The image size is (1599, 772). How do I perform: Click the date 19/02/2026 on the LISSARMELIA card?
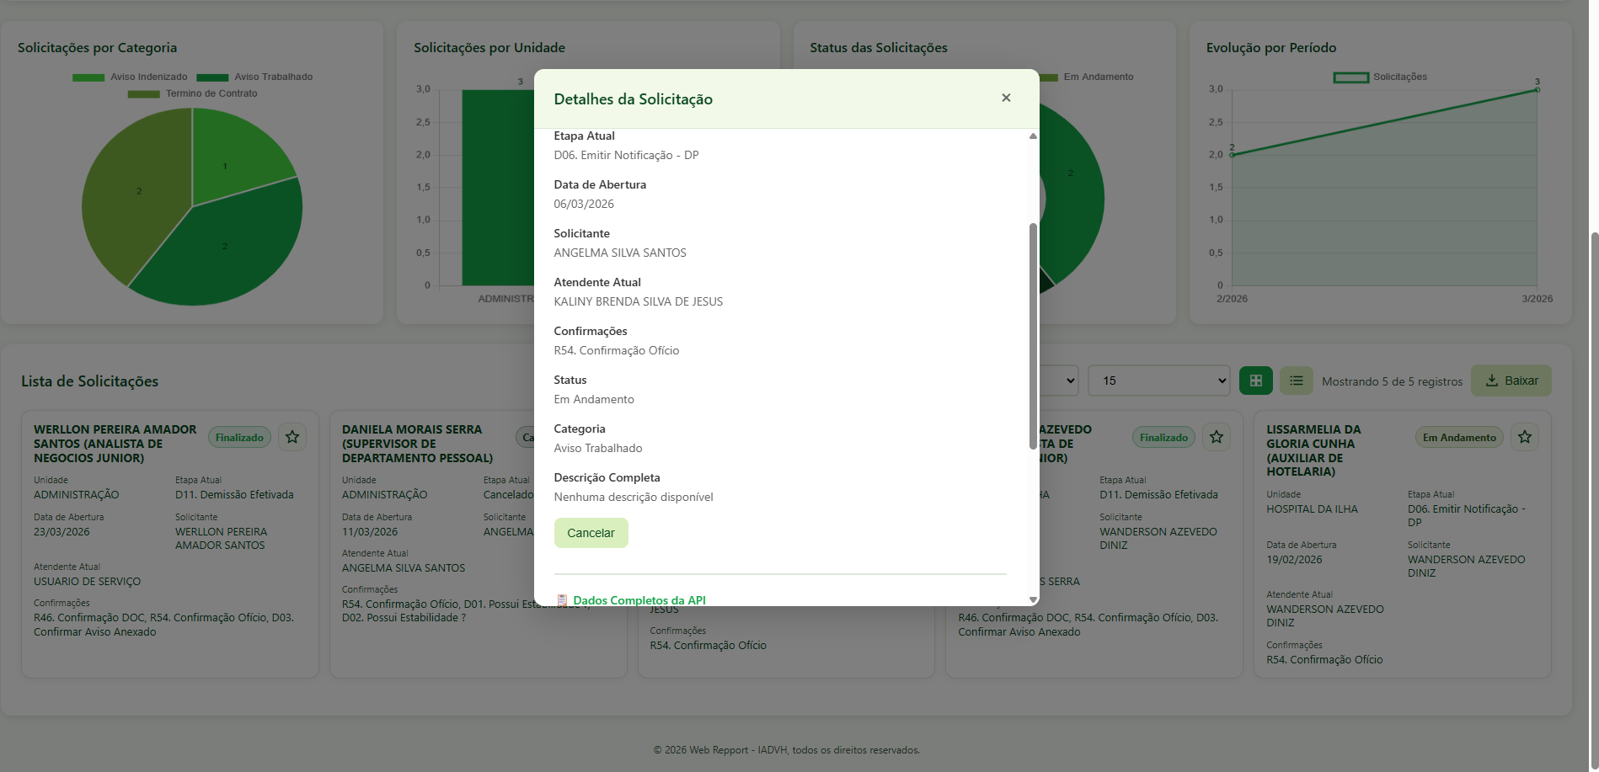1294,560
